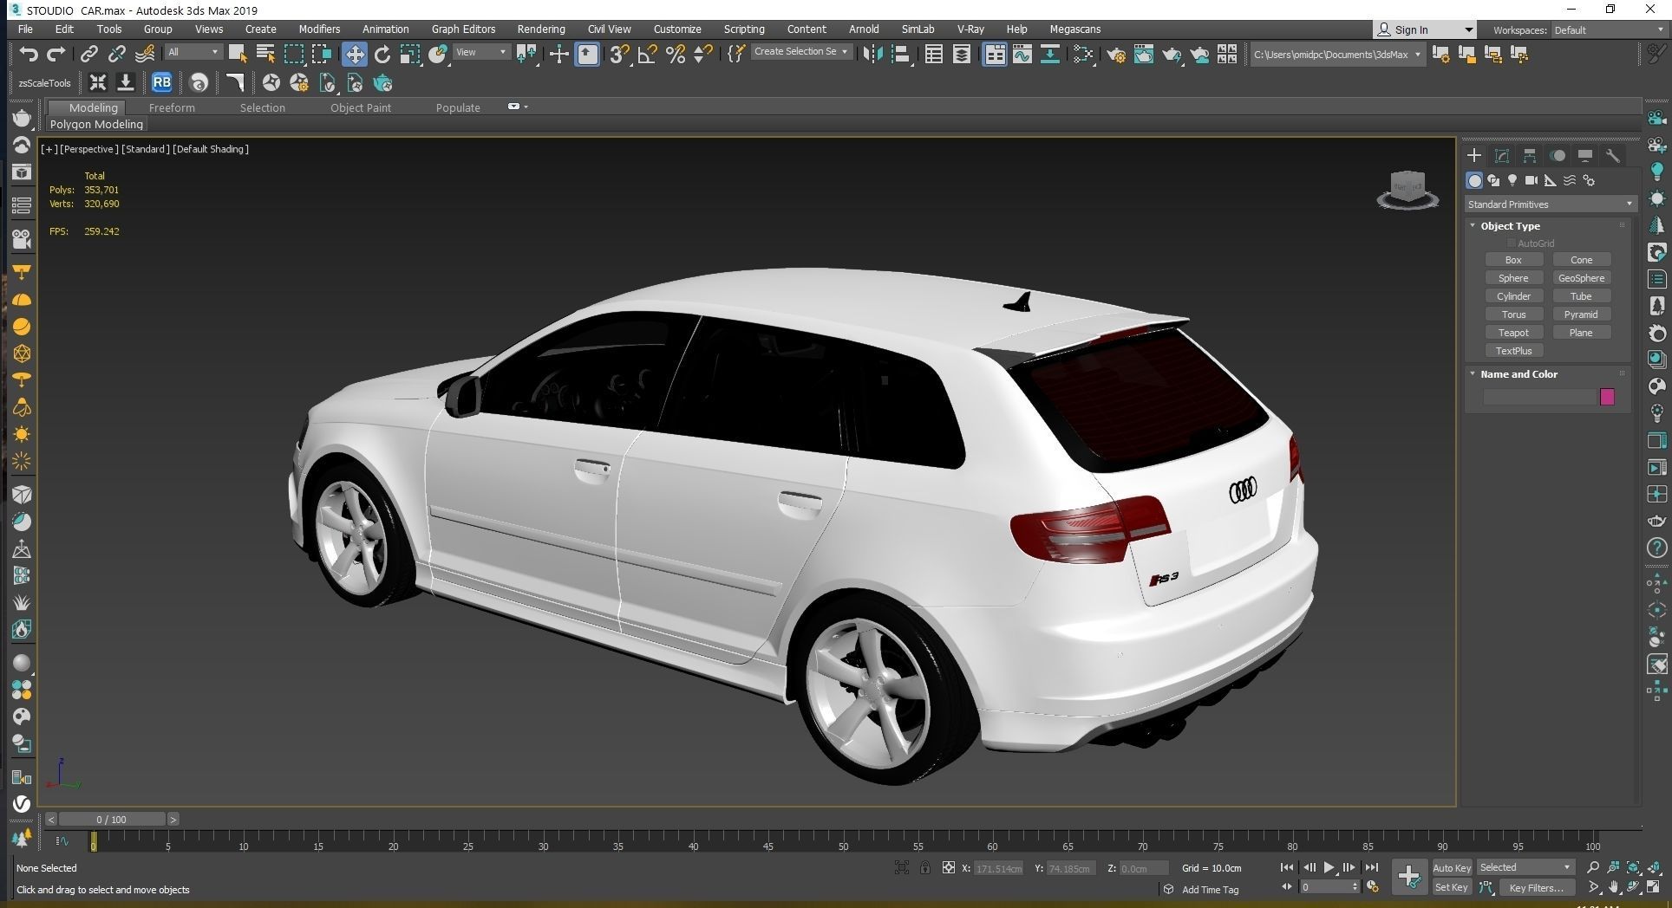Switch to the Freeform ribbon tab
This screenshot has width=1672, height=908.
(x=172, y=107)
